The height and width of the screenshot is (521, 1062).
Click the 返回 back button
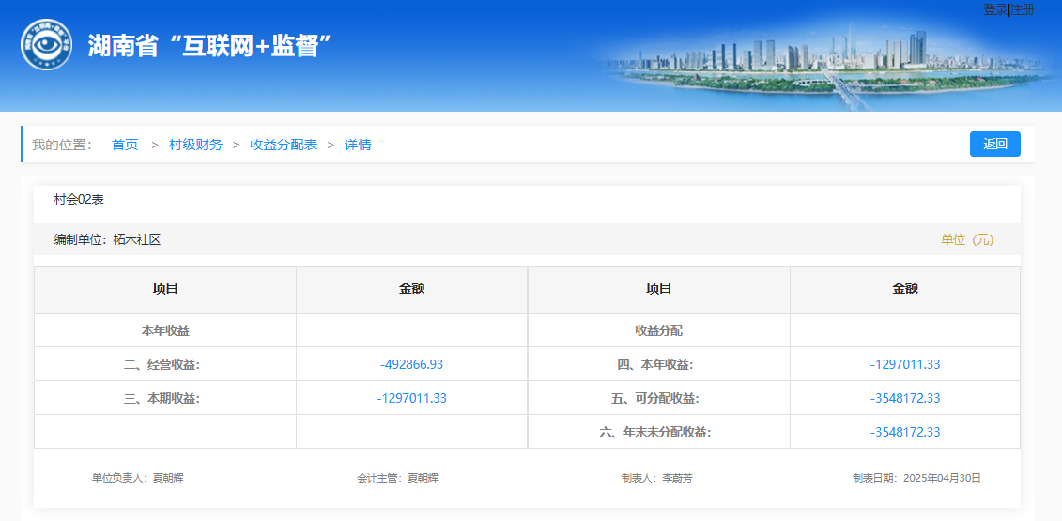[x=995, y=145]
